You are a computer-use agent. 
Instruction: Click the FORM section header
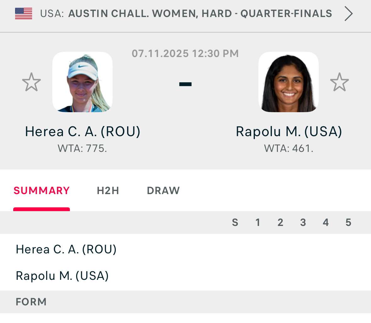pos(31,302)
